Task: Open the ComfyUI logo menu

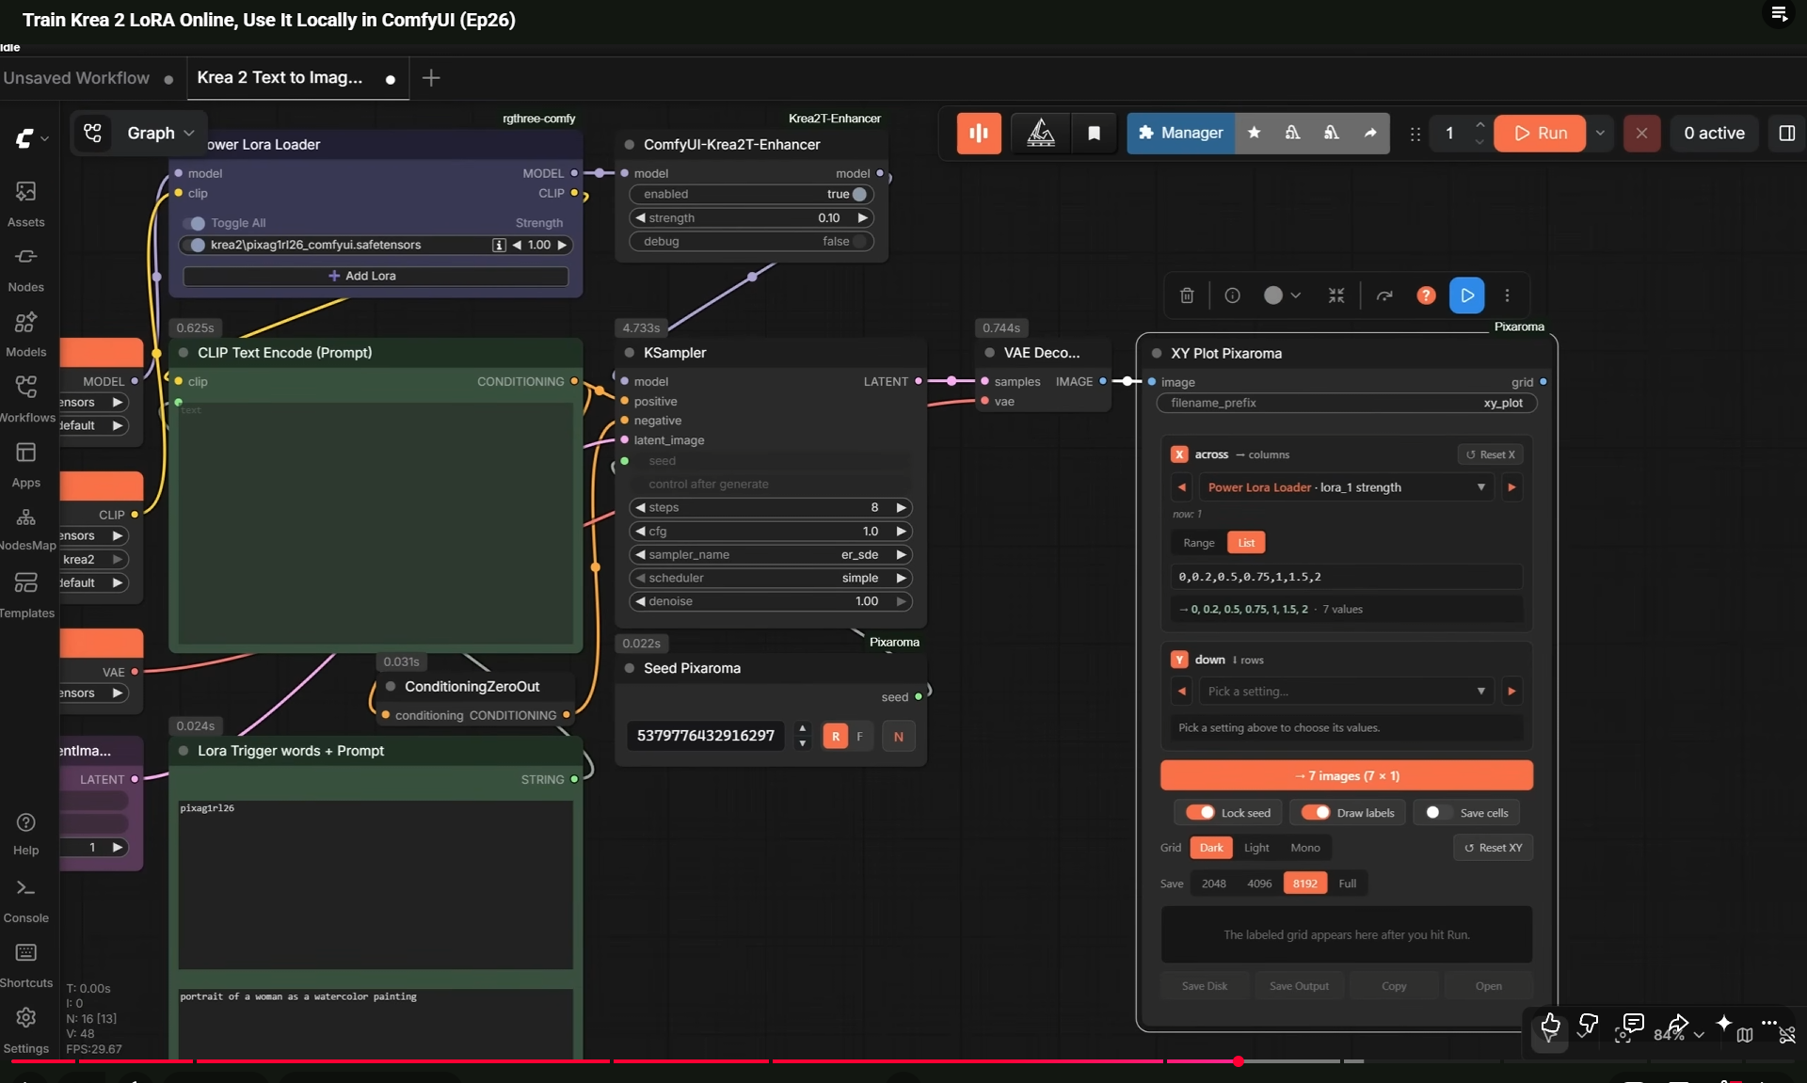Action: click(31, 138)
